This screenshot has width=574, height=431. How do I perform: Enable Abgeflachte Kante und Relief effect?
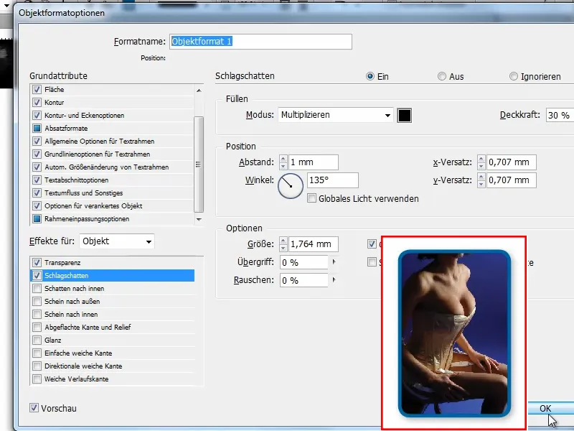37,327
